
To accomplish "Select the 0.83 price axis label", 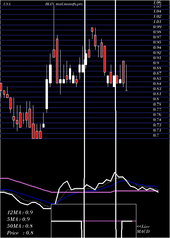I will 157,89.
